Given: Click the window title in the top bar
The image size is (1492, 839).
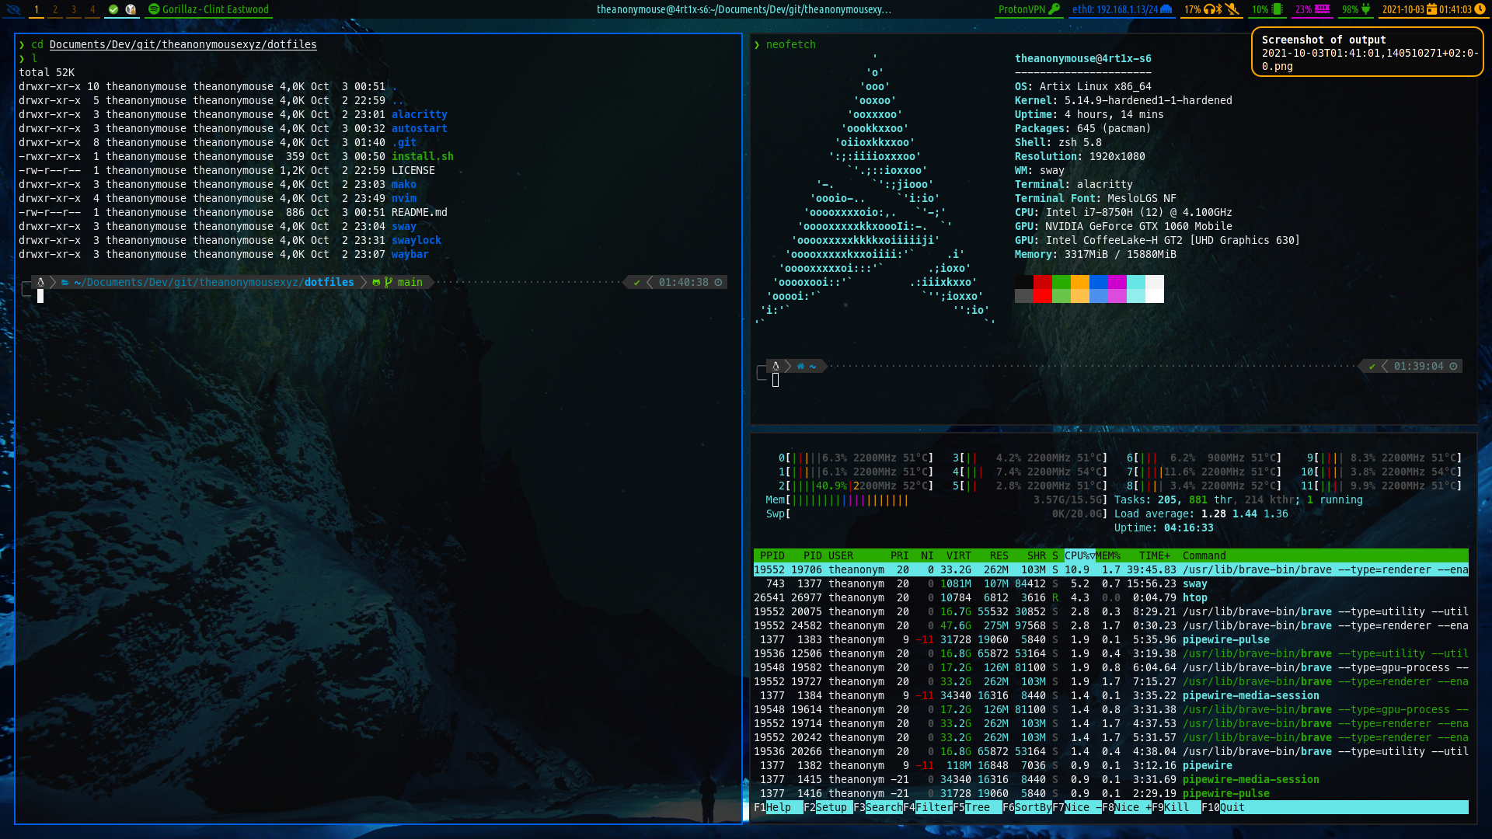Looking at the screenshot, I should click(744, 9).
